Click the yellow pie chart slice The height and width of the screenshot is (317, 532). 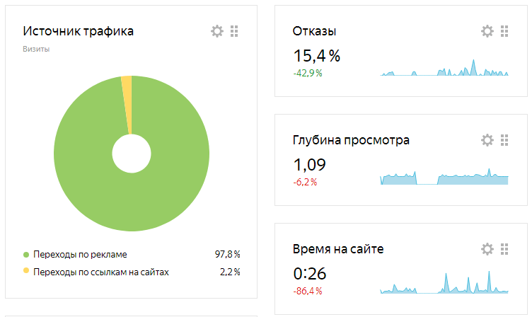(127, 102)
